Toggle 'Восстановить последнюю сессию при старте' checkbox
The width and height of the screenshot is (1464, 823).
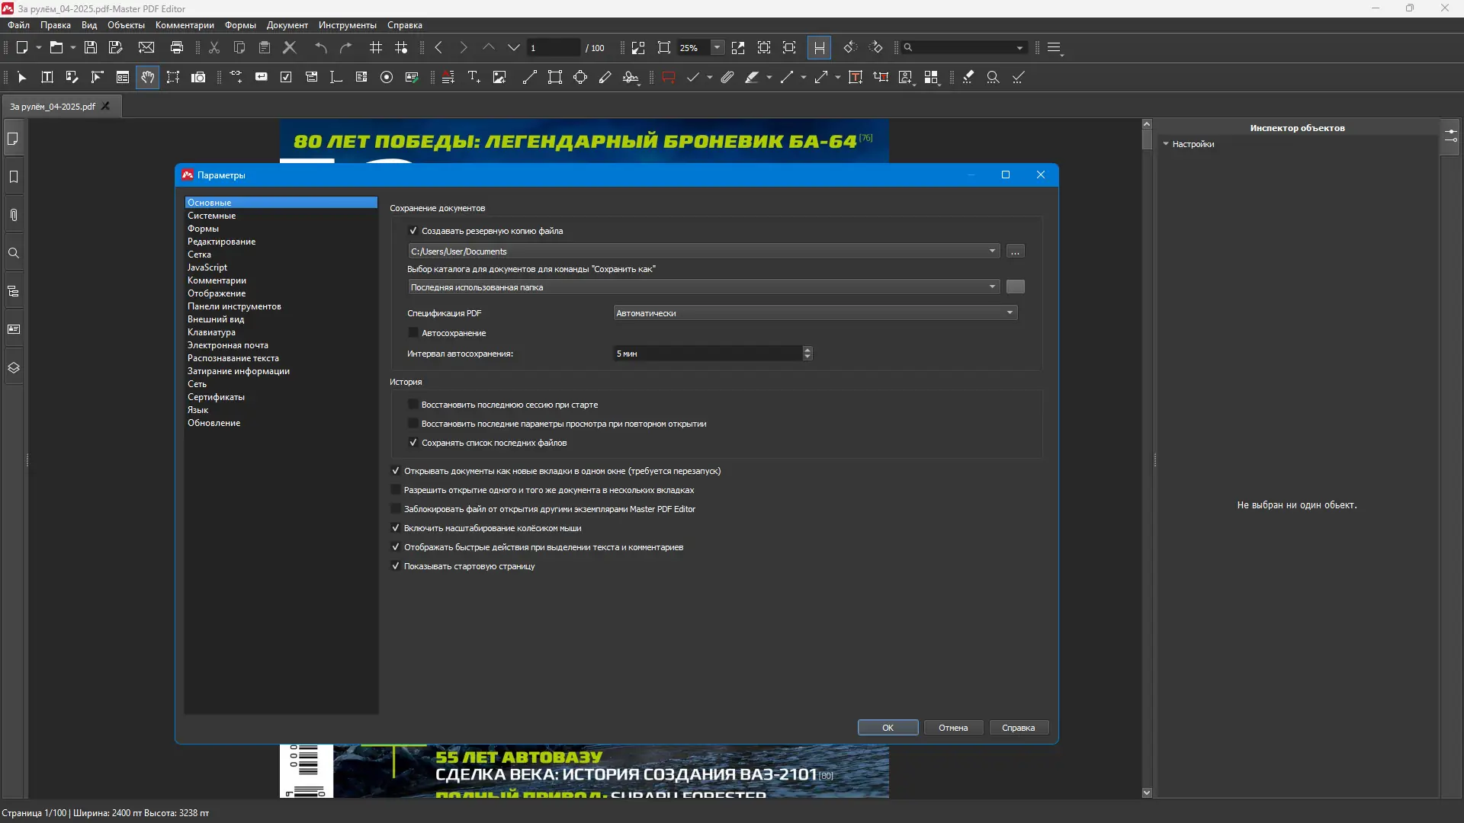coord(413,405)
